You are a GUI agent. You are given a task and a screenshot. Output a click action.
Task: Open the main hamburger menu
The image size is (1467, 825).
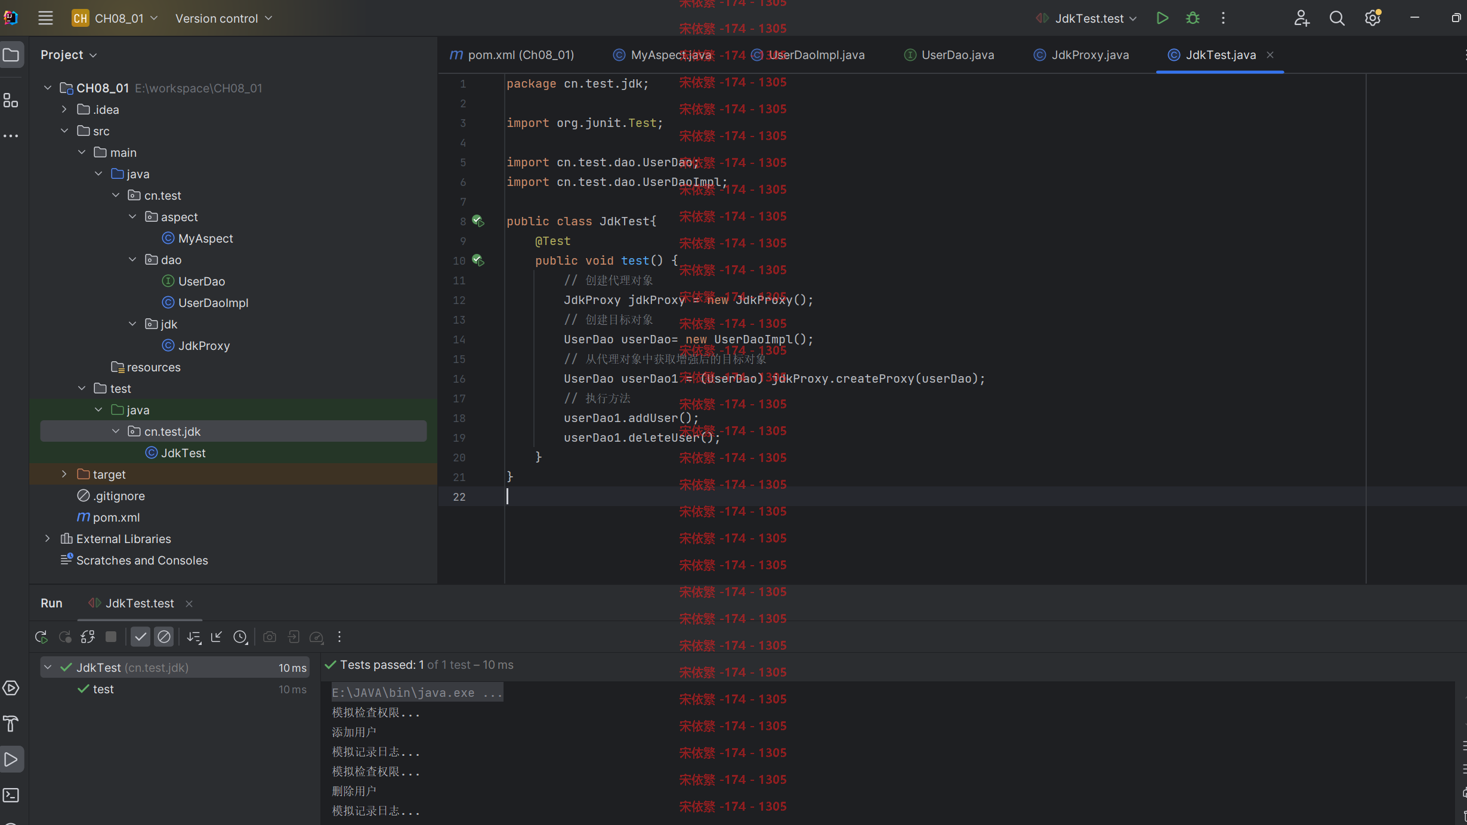[45, 18]
